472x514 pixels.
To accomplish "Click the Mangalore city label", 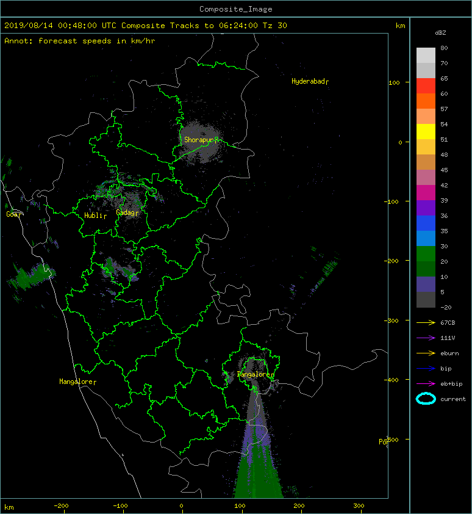I will [77, 382].
